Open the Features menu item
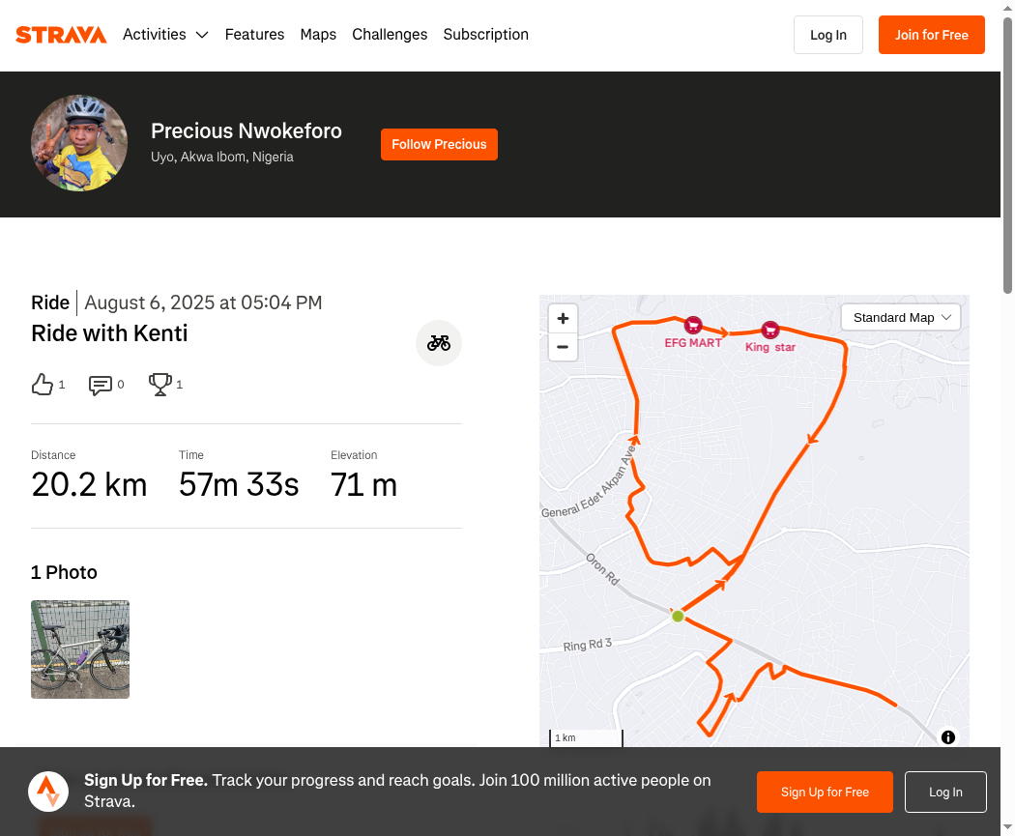 (x=254, y=34)
